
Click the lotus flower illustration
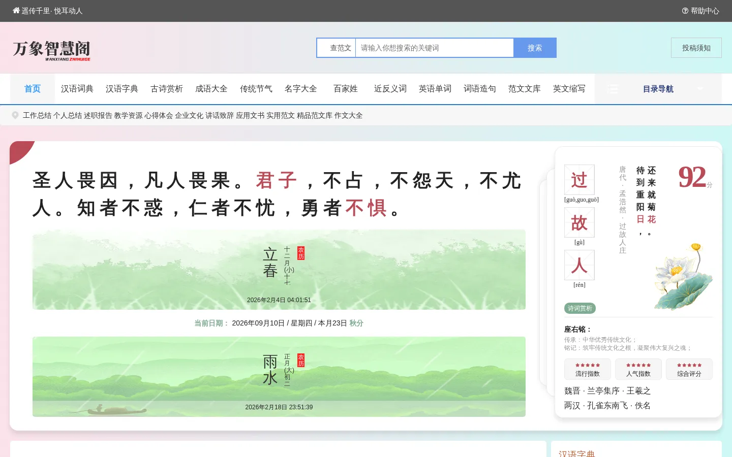683,277
